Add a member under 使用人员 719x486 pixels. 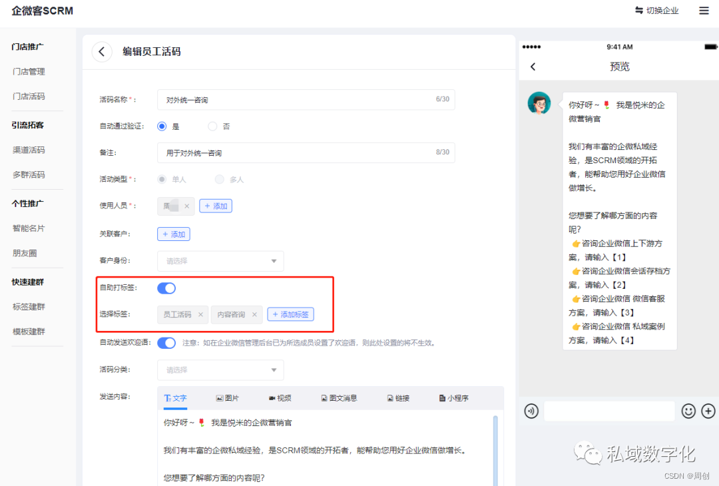(216, 206)
